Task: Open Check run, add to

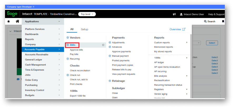Action: click(79, 79)
